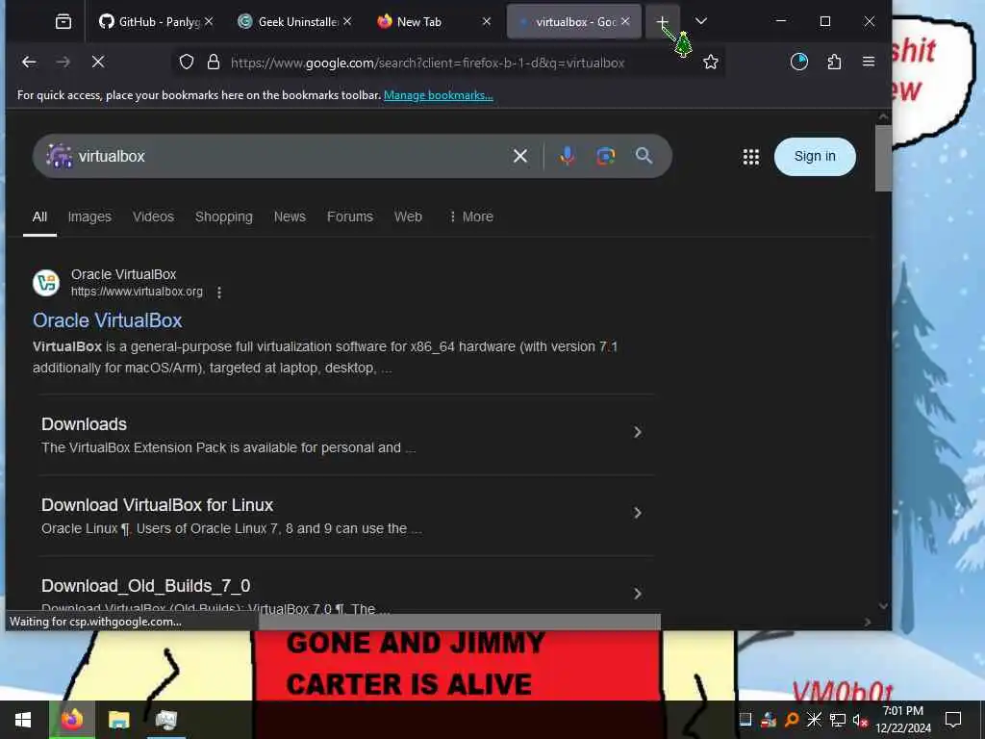Open the network tray icon
Screen dimensions: 985x739
(838, 720)
